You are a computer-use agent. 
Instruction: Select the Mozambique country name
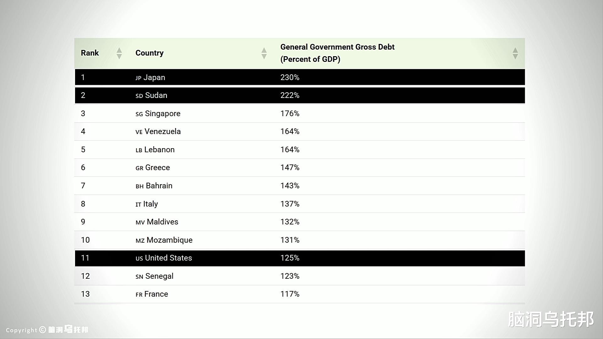(x=169, y=240)
